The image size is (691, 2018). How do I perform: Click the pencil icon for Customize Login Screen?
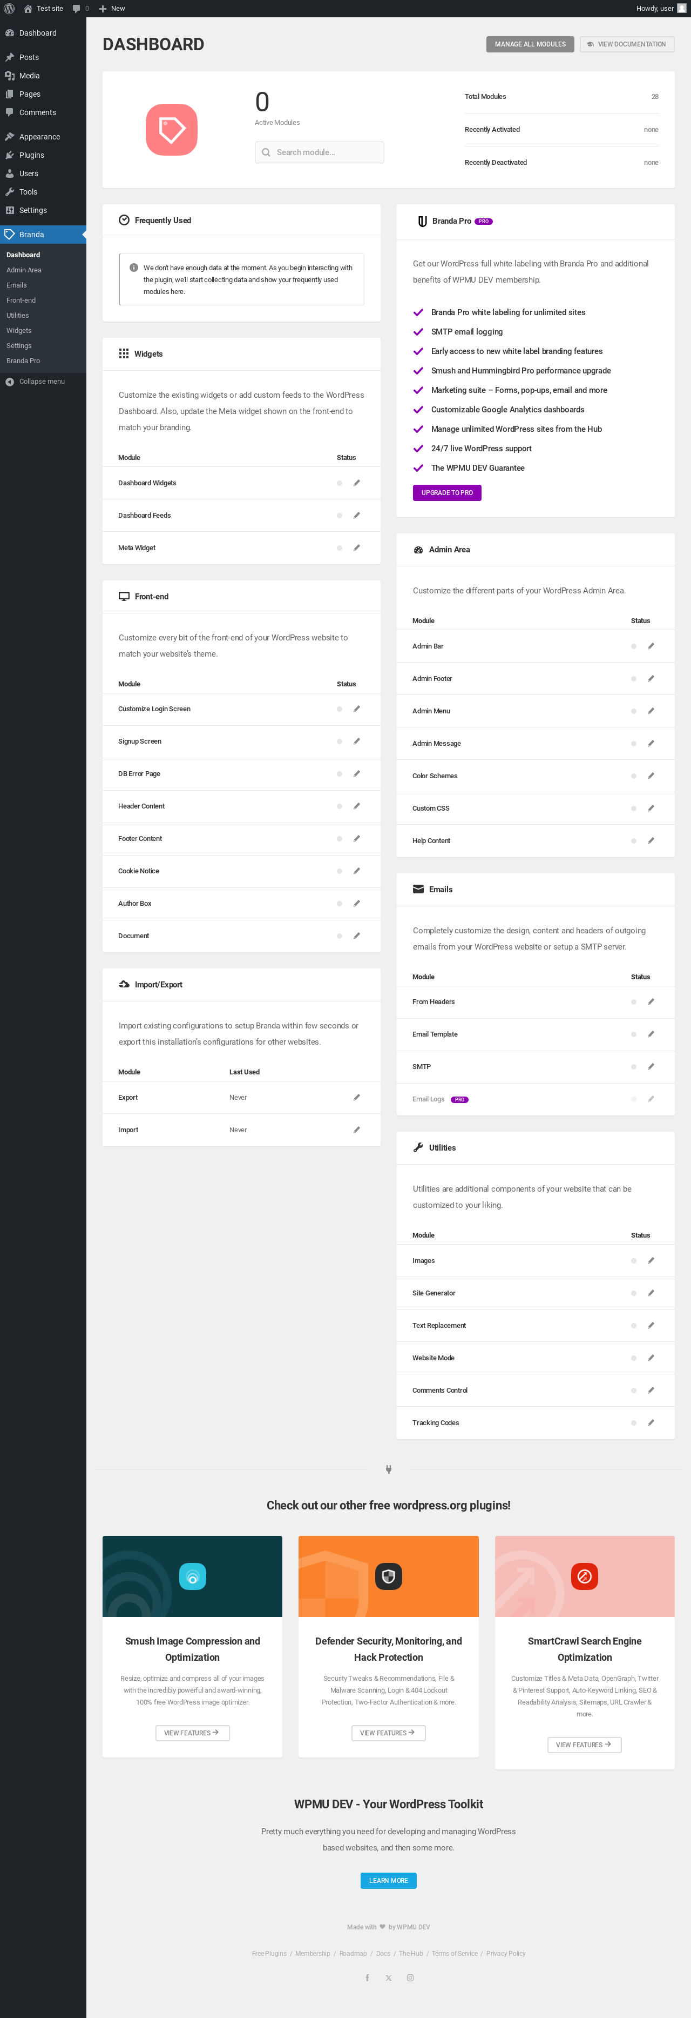point(357,709)
